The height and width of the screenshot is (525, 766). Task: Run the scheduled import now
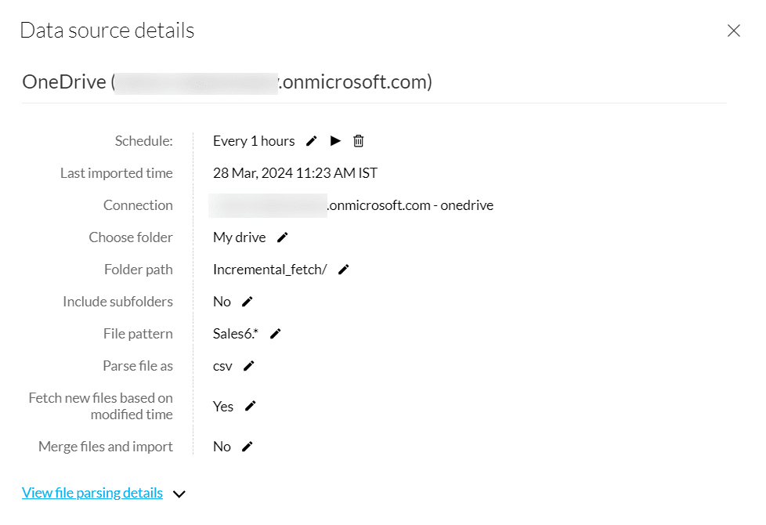[335, 141]
